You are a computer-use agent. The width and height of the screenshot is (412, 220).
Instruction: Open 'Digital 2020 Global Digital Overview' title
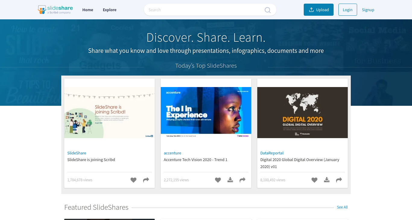(300, 163)
